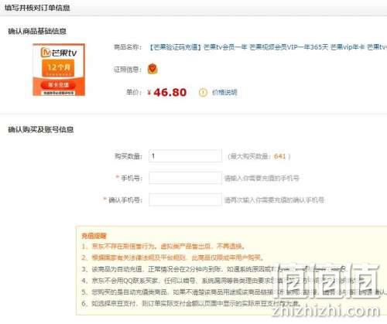Focus the 购买数量 quantity field
Image resolution: width=387 pixels, height=324 pixels.
(185, 156)
